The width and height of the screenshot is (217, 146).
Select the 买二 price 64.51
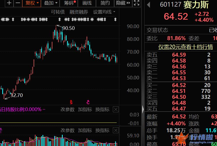click(x=179, y=91)
